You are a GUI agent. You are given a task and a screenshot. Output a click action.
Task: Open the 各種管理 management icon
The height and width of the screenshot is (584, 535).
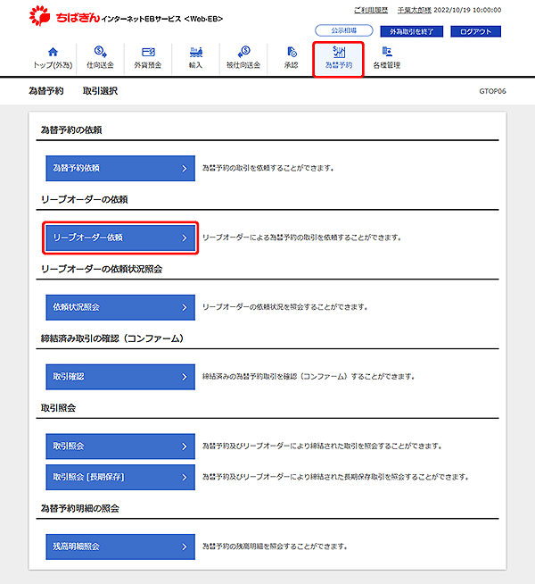click(387, 52)
